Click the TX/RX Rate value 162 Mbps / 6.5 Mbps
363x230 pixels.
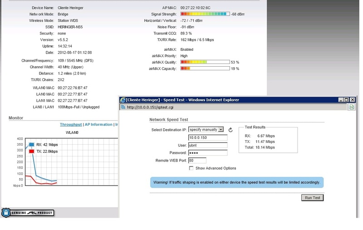point(197,40)
